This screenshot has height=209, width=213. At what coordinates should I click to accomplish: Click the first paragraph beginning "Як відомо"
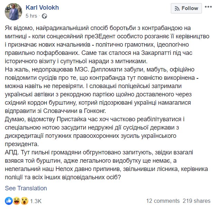click(x=107, y=45)
